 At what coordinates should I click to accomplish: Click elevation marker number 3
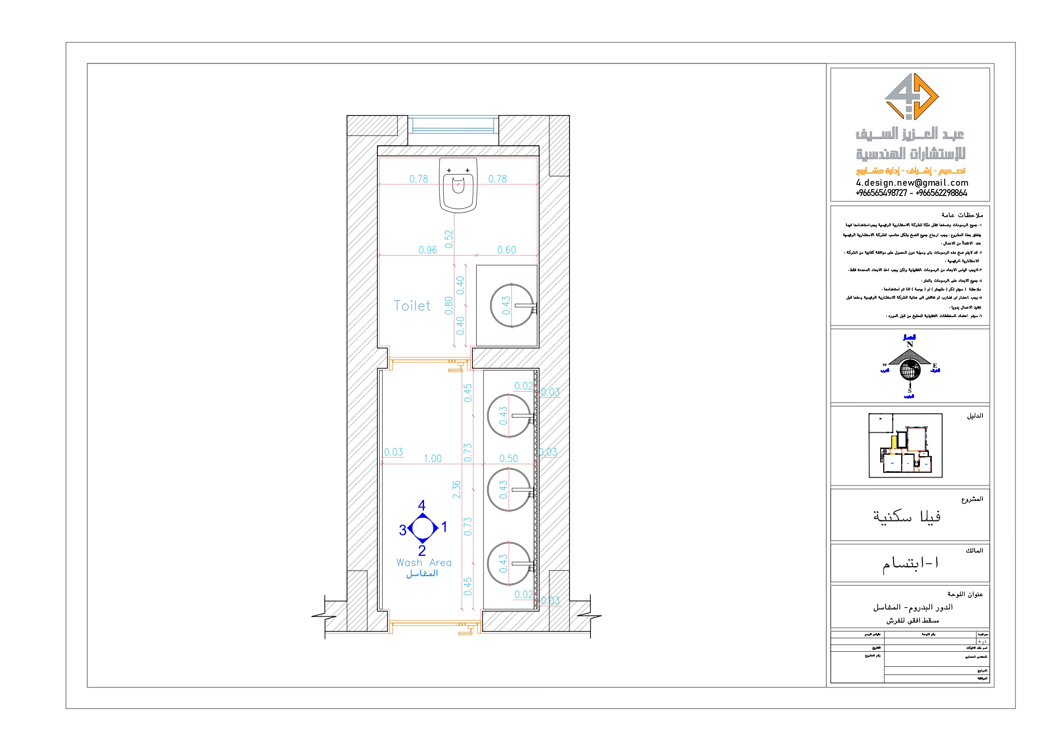[x=402, y=530]
